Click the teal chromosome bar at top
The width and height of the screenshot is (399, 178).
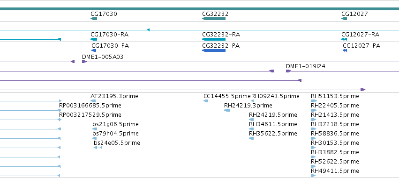[200, 9]
